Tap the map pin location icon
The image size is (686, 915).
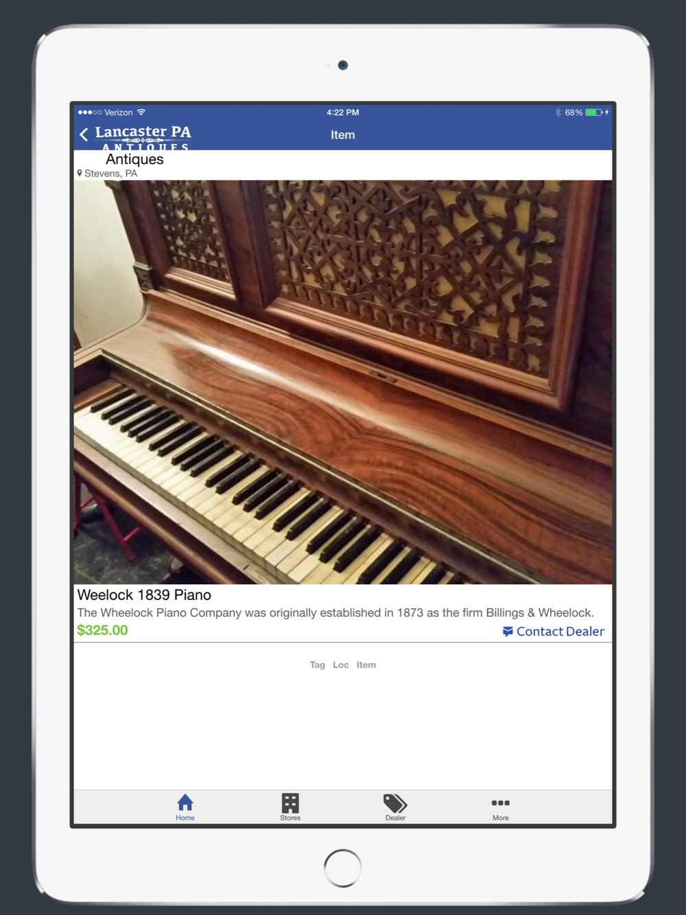(x=80, y=174)
